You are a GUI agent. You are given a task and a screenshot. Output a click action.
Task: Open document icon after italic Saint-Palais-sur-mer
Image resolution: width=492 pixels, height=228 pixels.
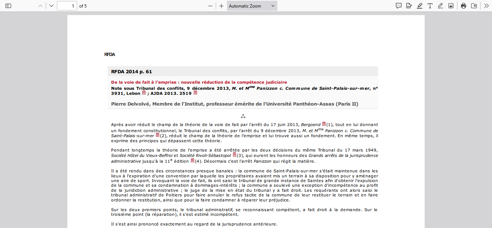pos(157,135)
